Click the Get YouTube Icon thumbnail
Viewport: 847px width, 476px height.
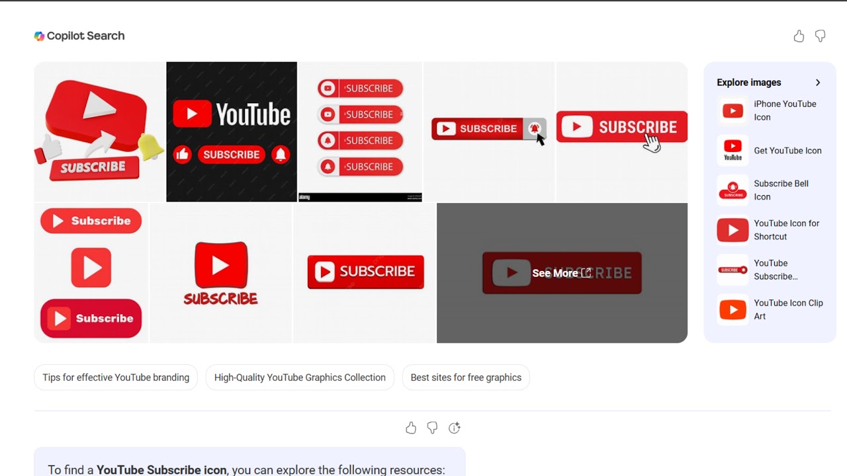tap(733, 151)
